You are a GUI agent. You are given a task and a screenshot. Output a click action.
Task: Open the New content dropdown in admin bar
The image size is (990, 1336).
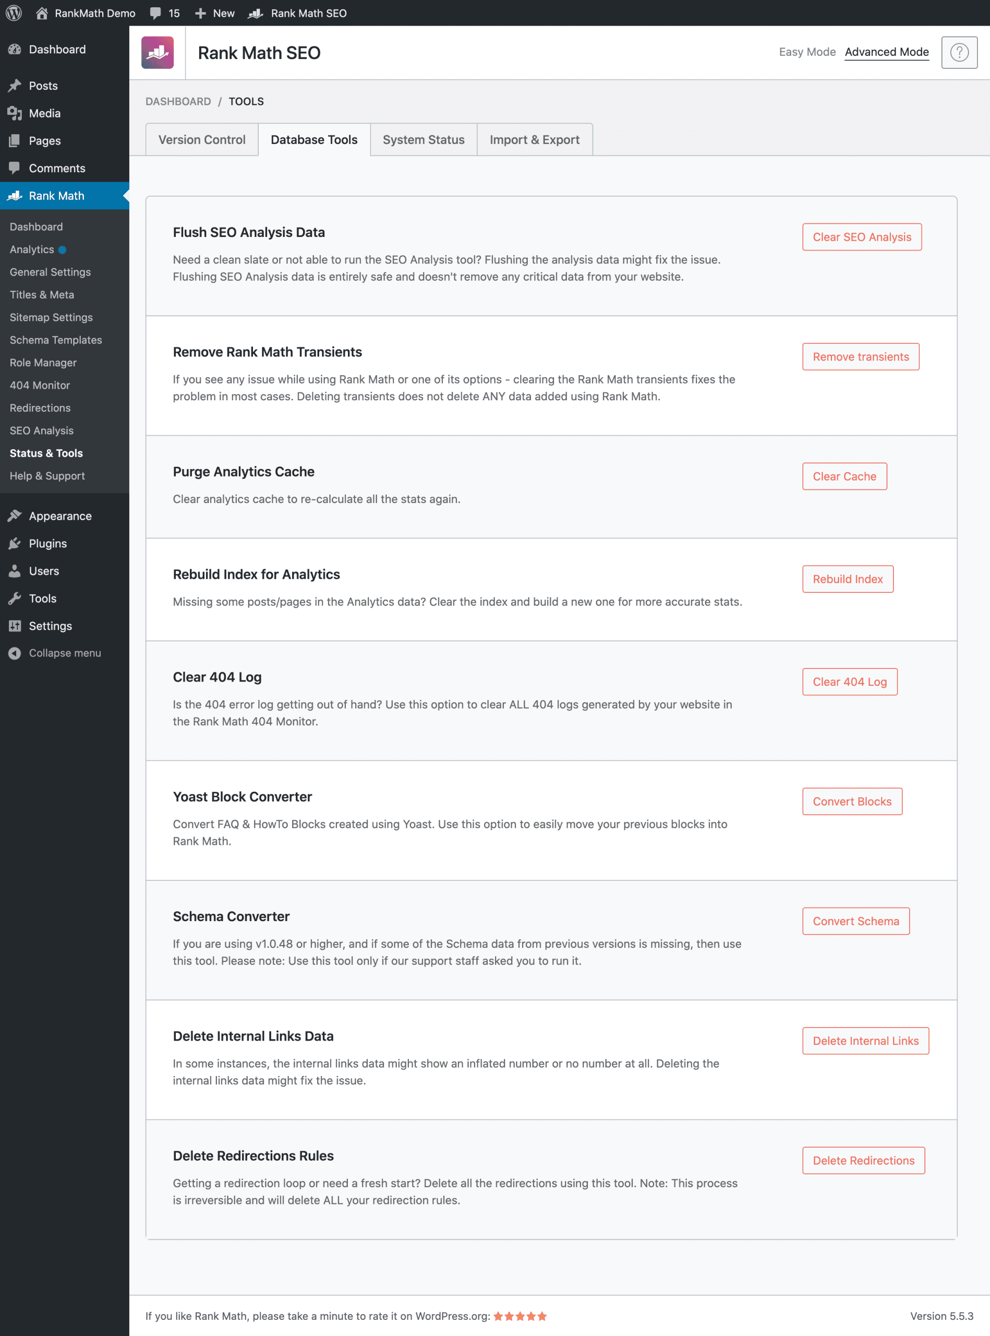(214, 13)
